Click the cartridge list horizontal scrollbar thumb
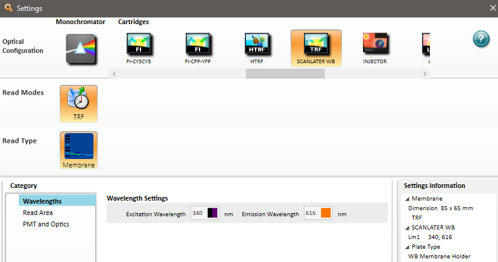This screenshot has width=498, height=262. (285, 73)
